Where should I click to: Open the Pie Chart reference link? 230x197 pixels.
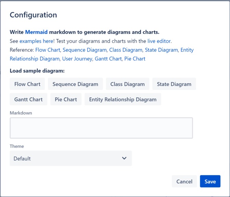pos(135,59)
